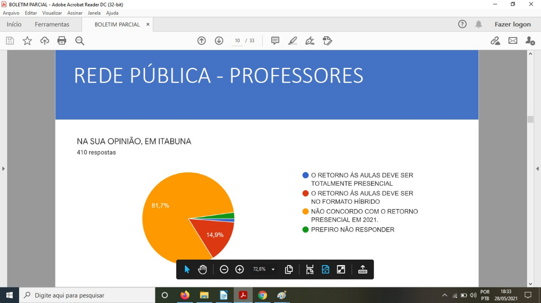Expand the left navigation pane
541x303 pixels.
[3, 169]
